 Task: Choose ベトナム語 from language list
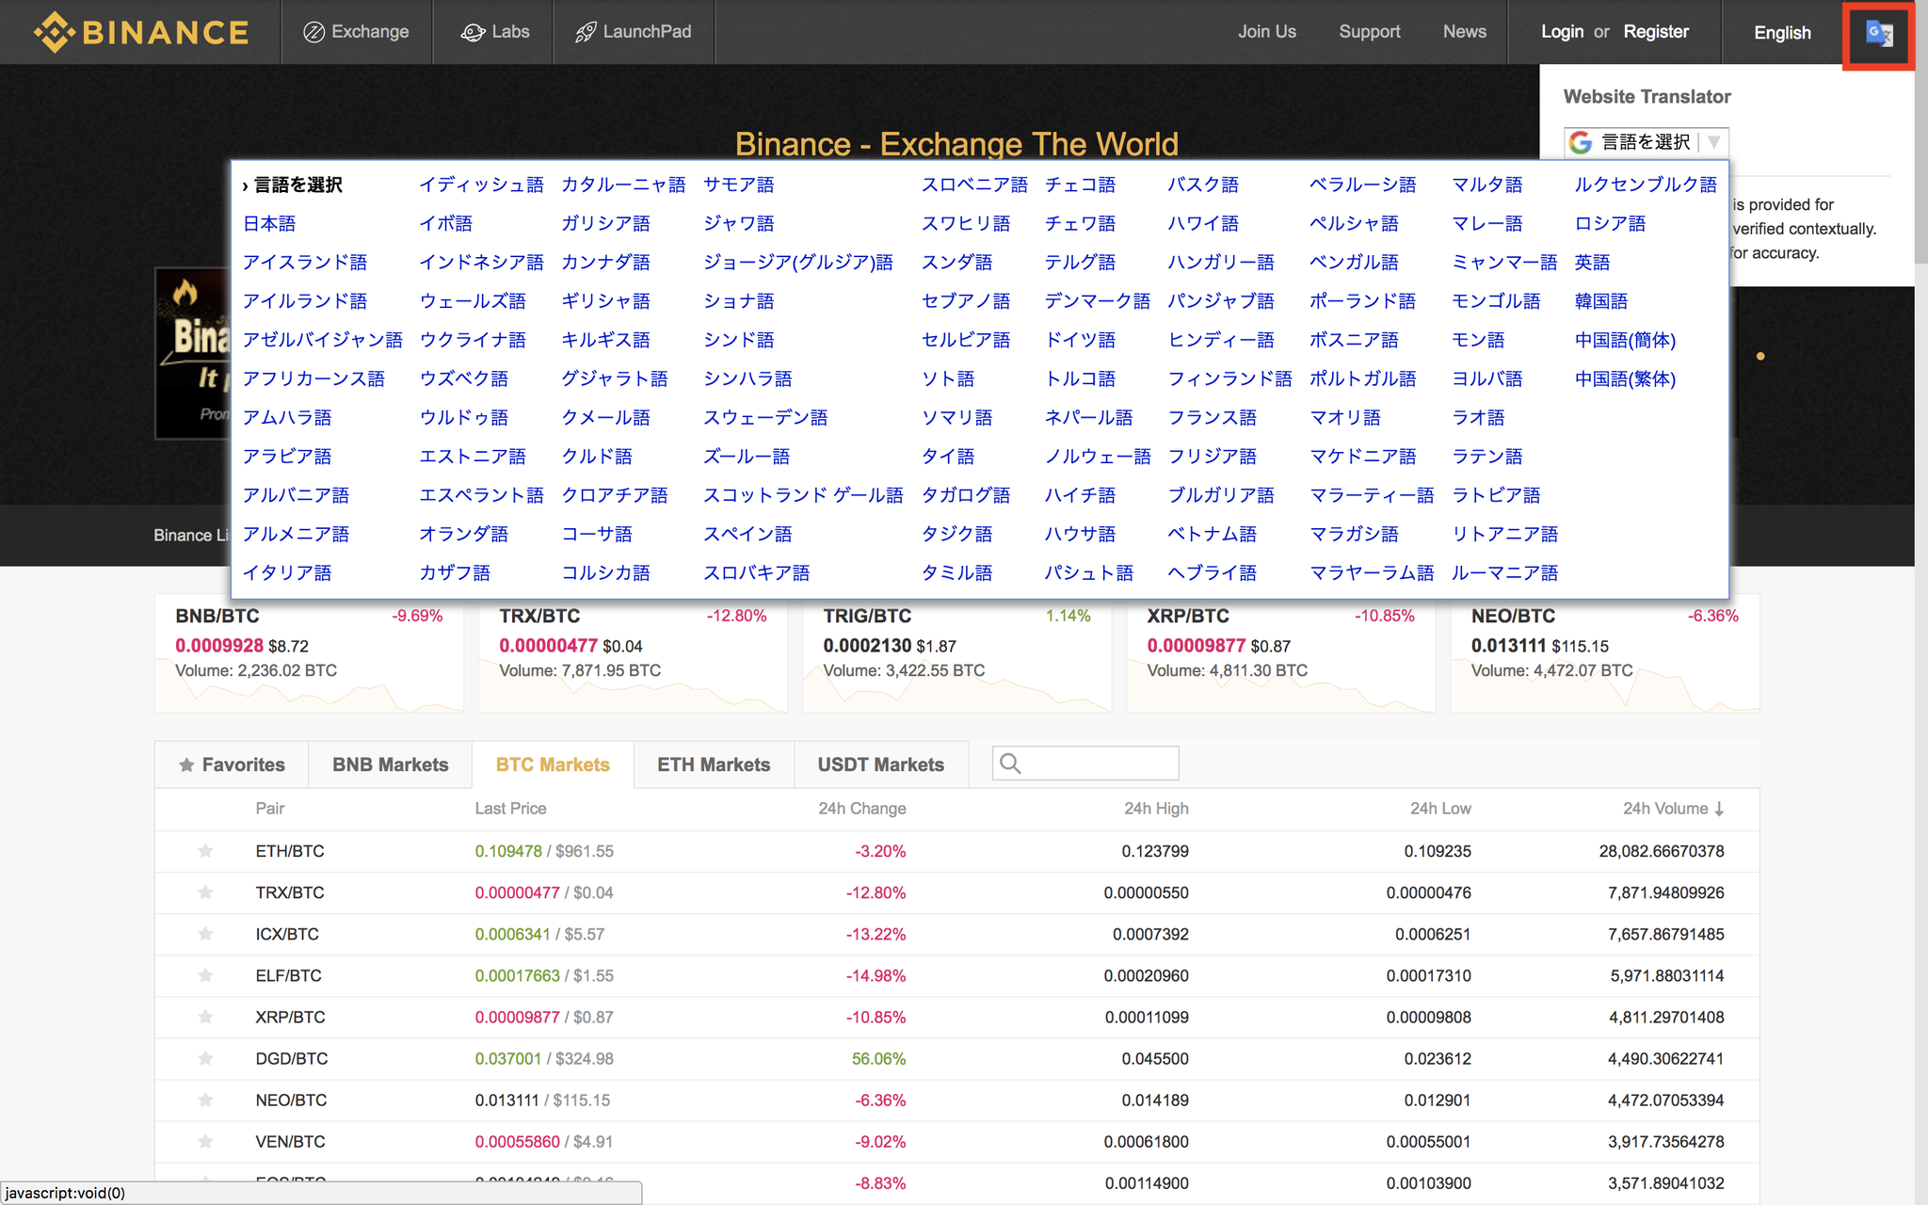1212,534
